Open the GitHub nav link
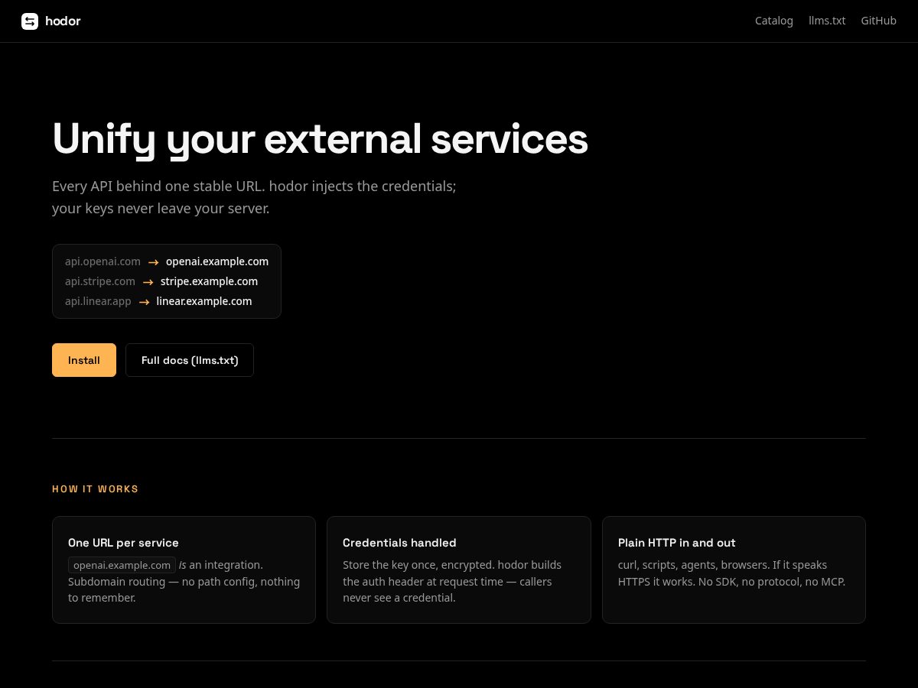 [878, 21]
